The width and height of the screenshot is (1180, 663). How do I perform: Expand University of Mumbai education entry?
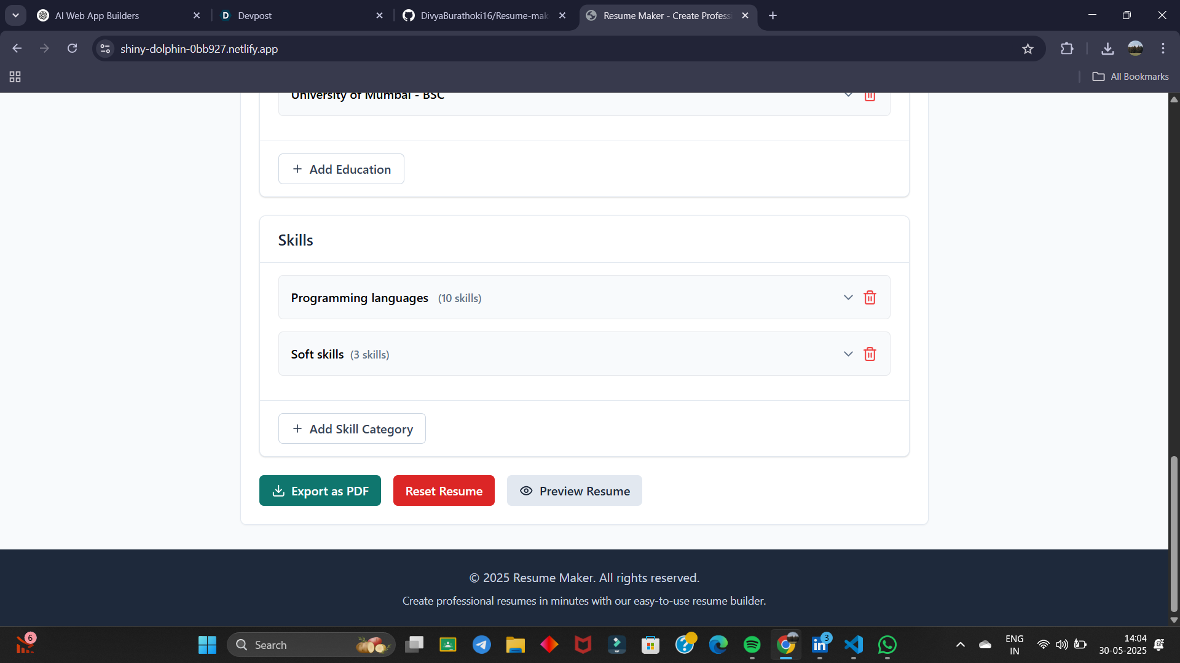(848, 96)
